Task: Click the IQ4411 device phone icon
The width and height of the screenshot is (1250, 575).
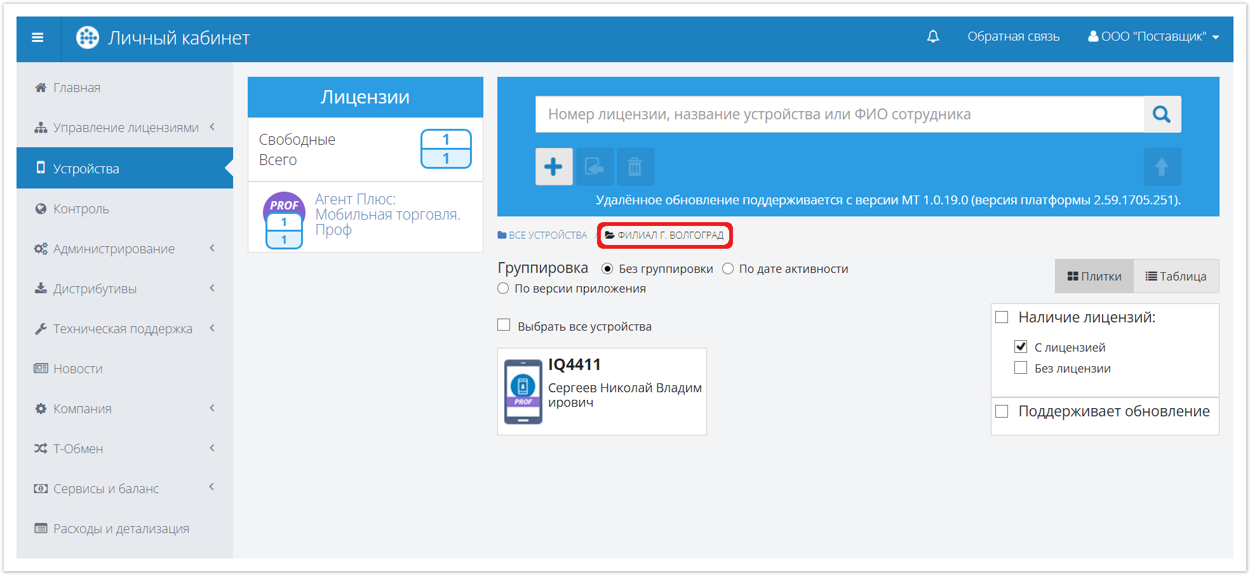Action: tap(523, 392)
